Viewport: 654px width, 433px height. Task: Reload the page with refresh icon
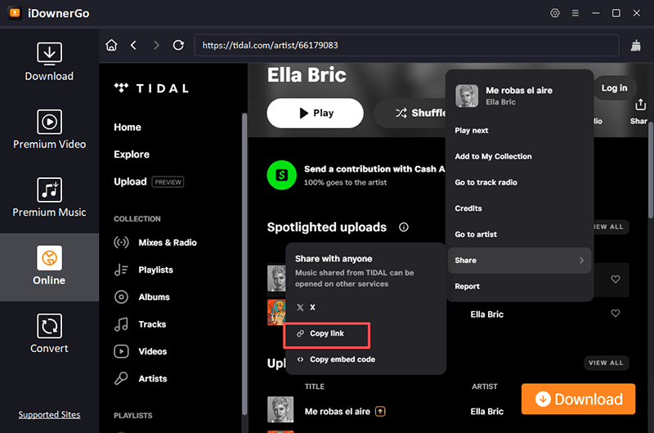(178, 45)
